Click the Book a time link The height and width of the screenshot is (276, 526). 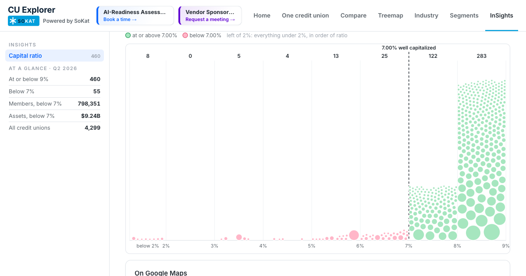tap(120, 20)
